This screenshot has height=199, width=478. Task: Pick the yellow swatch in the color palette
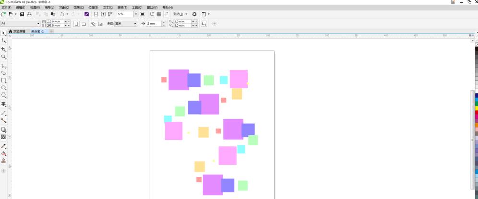[x=477, y=107]
